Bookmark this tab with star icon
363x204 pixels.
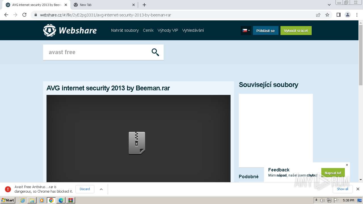(x=327, y=15)
